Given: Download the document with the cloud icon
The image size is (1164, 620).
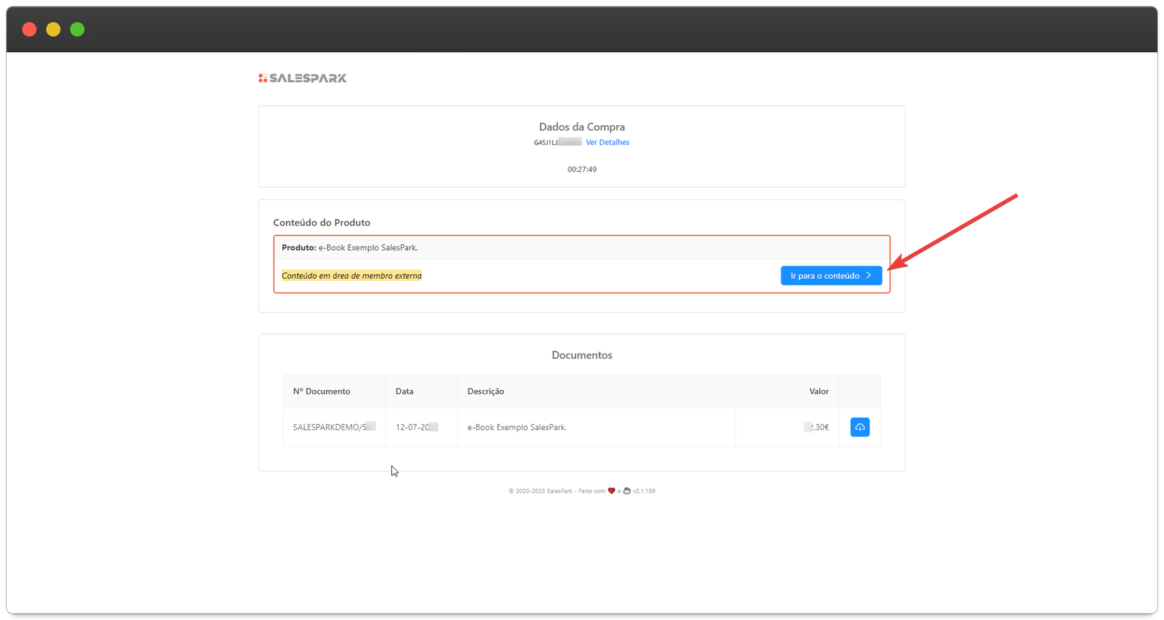Looking at the screenshot, I should (x=859, y=427).
